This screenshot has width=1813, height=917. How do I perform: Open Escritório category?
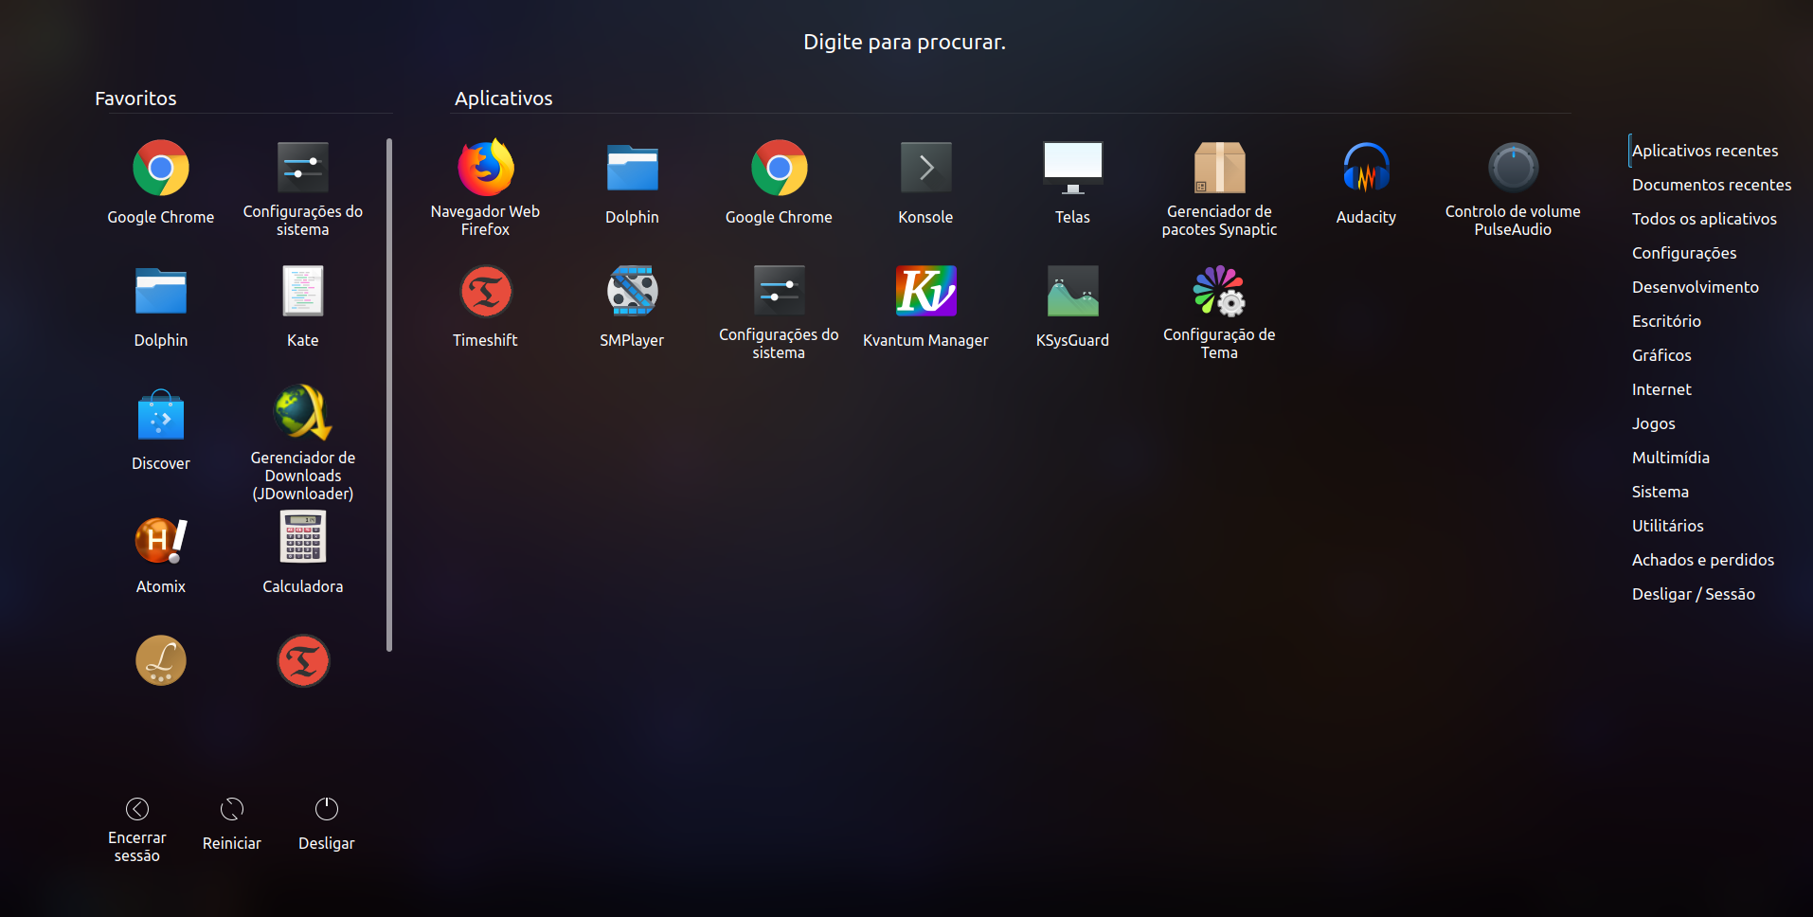coord(1666,321)
